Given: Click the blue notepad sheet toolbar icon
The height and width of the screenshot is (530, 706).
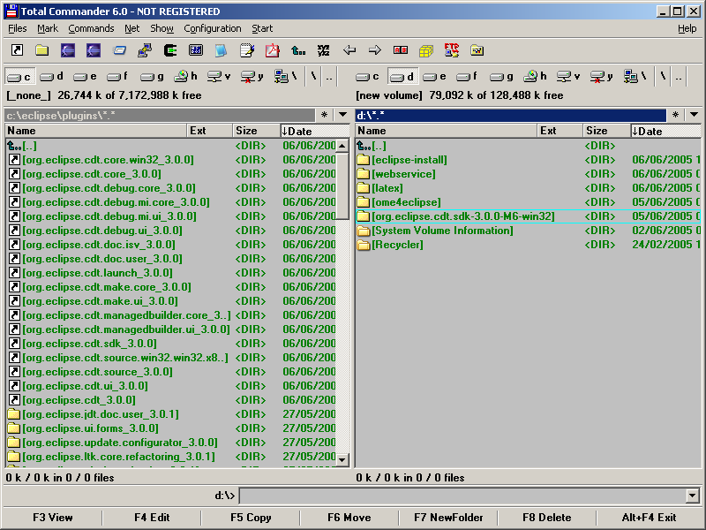Looking at the screenshot, I should point(221,50).
